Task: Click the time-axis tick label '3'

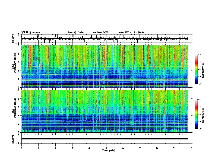Action: tap(72, 148)
